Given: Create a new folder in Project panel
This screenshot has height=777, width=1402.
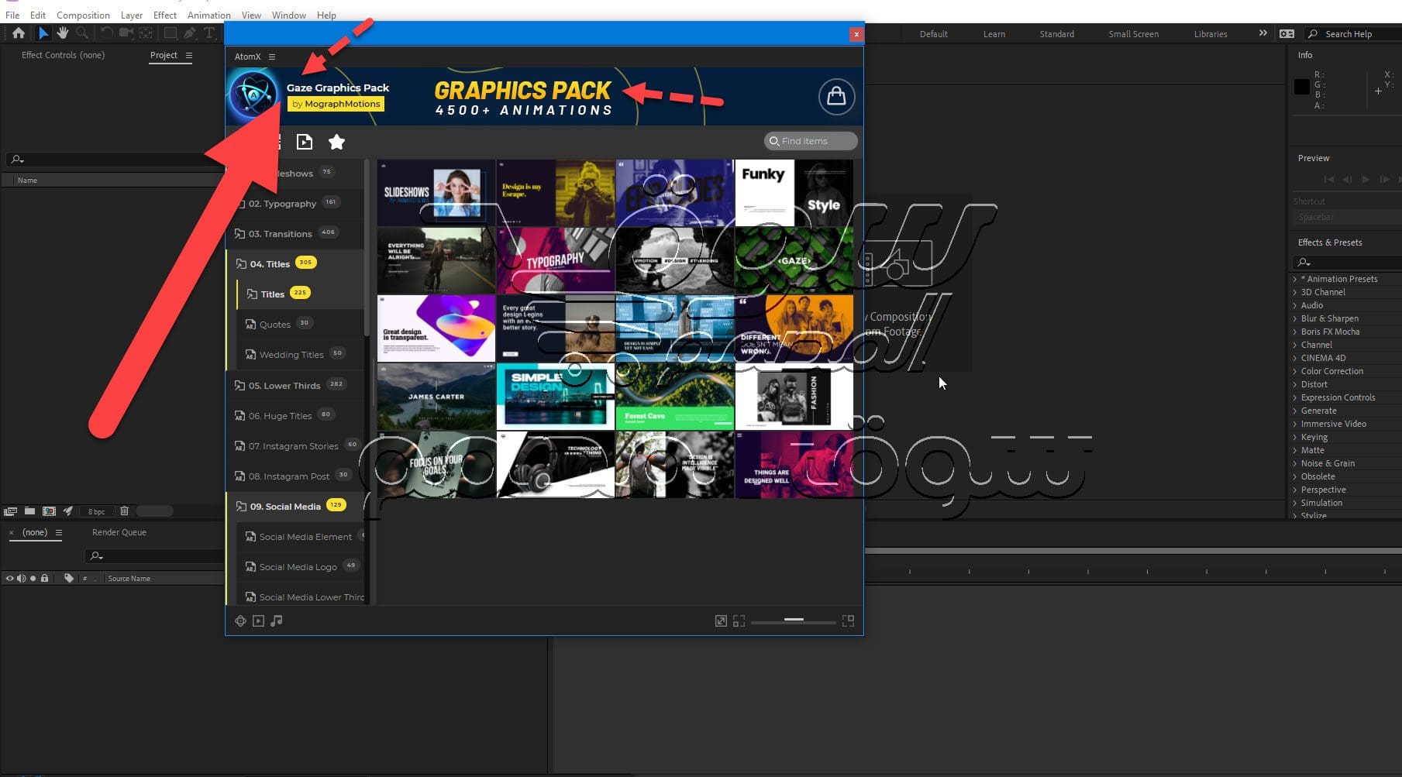Looking at the screenshot, I should click(x=29, y=511).
